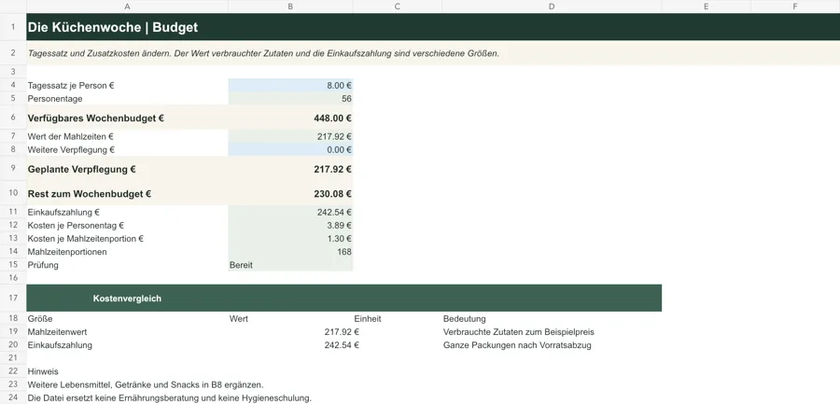Click the 'Kostenvergleich' section header
The height and width of the screenshot is (404, 840).
tap(127, 299)
